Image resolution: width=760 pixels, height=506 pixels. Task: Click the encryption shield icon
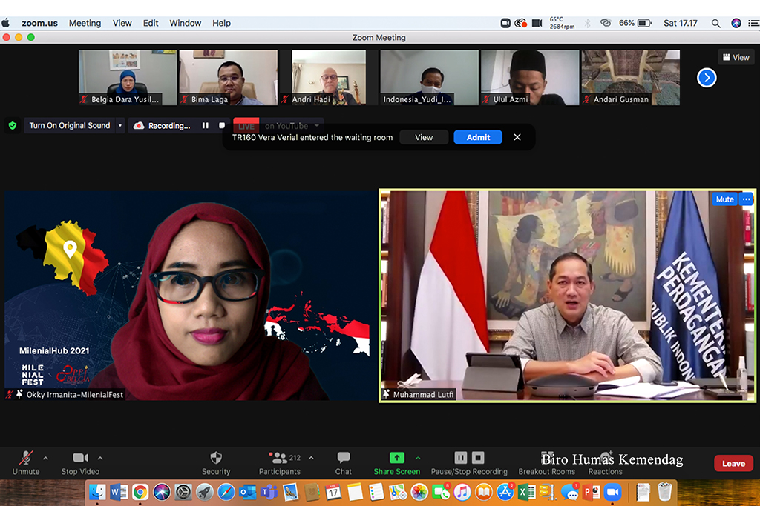(13, 126)
